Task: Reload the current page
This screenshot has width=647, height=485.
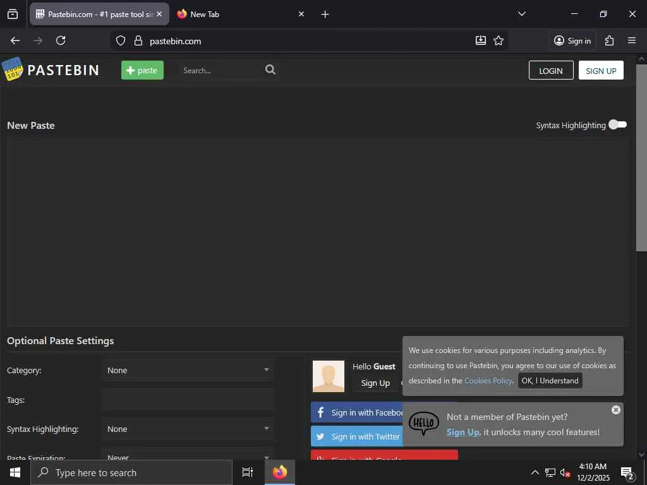Action: (x=61, y=40)
